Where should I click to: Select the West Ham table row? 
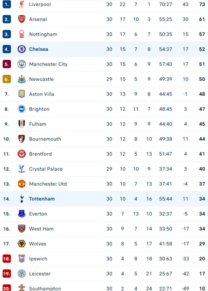coord(104,229)
